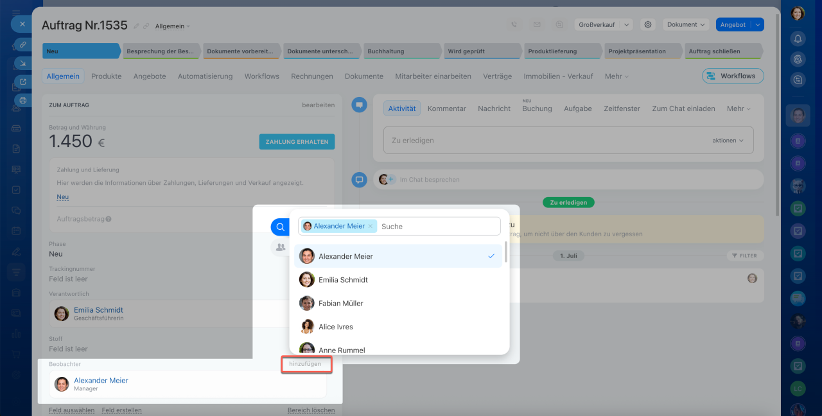This screenshot has width=822, height=416.
Task: Click the blue search icon beside the user list
Action: pyautogui.click(x=280, y=227)
